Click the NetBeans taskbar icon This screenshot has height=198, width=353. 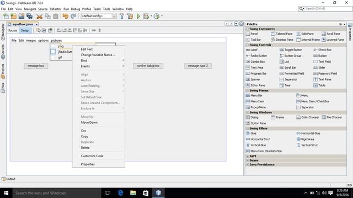tap(158, 193)
